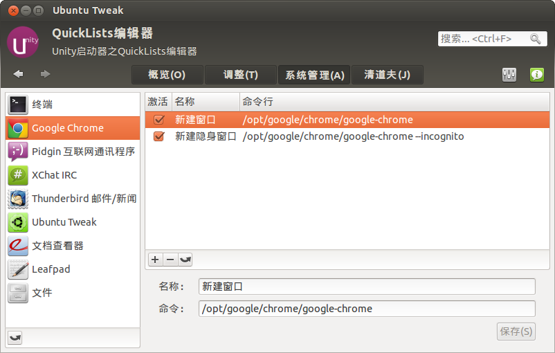Click the 保存(S) save button
The image size is (555, 353).
pyautogui.click(x=516, y=332)
